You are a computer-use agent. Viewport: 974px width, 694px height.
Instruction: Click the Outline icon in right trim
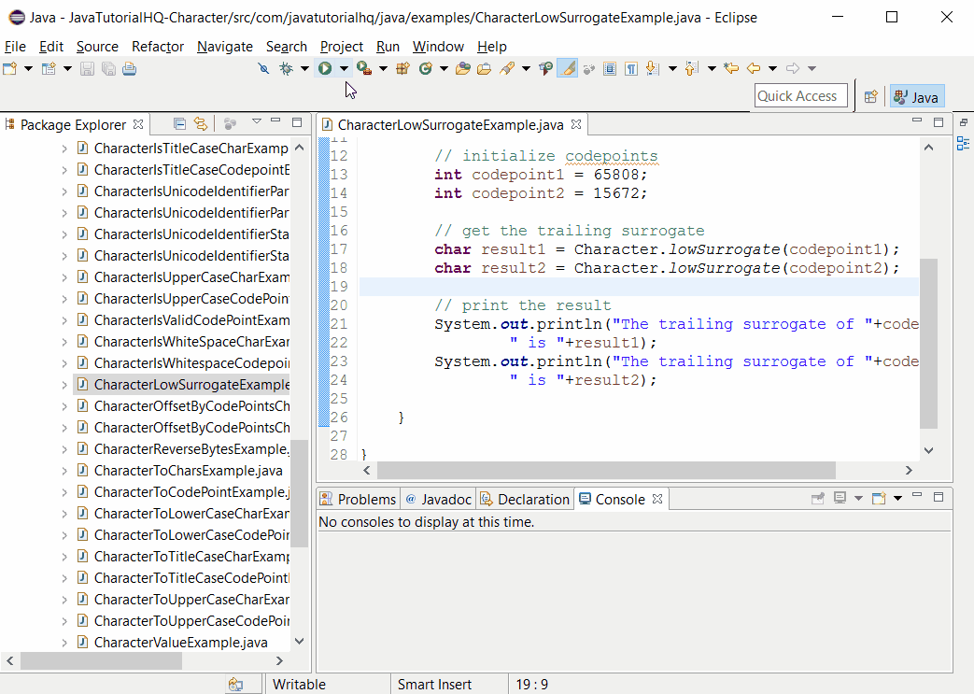[x=963, y=144]
